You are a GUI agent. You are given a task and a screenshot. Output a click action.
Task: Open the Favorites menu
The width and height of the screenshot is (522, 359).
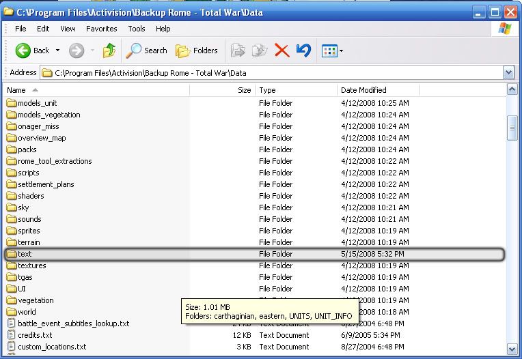pyautogui.click(x=102, y=29)
